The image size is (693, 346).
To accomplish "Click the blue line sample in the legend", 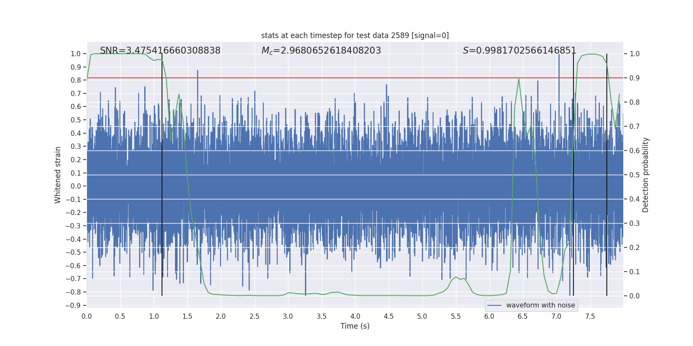I will point(495,305).
